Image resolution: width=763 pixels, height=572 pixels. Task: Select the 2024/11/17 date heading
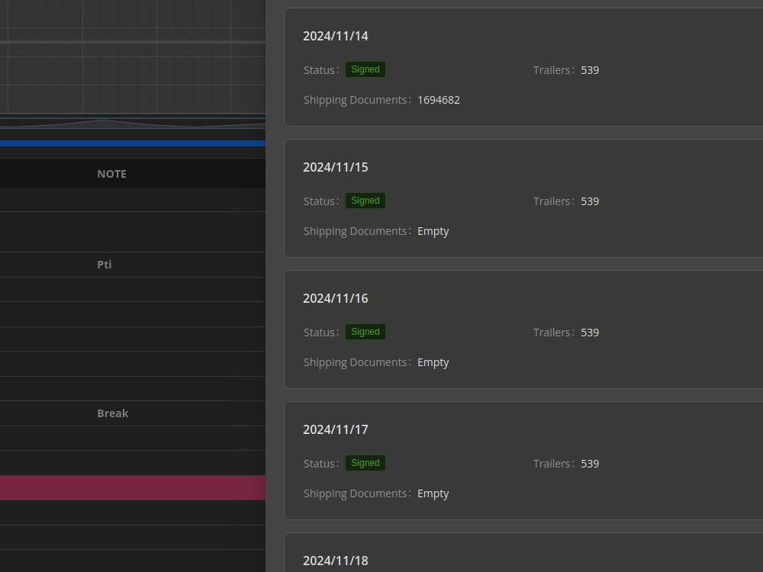click(x=336, y=429)
